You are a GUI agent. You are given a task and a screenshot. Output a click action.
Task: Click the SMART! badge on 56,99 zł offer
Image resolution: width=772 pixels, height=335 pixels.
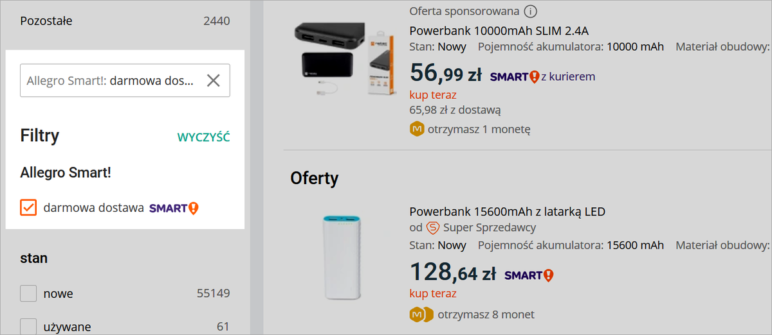514,77
